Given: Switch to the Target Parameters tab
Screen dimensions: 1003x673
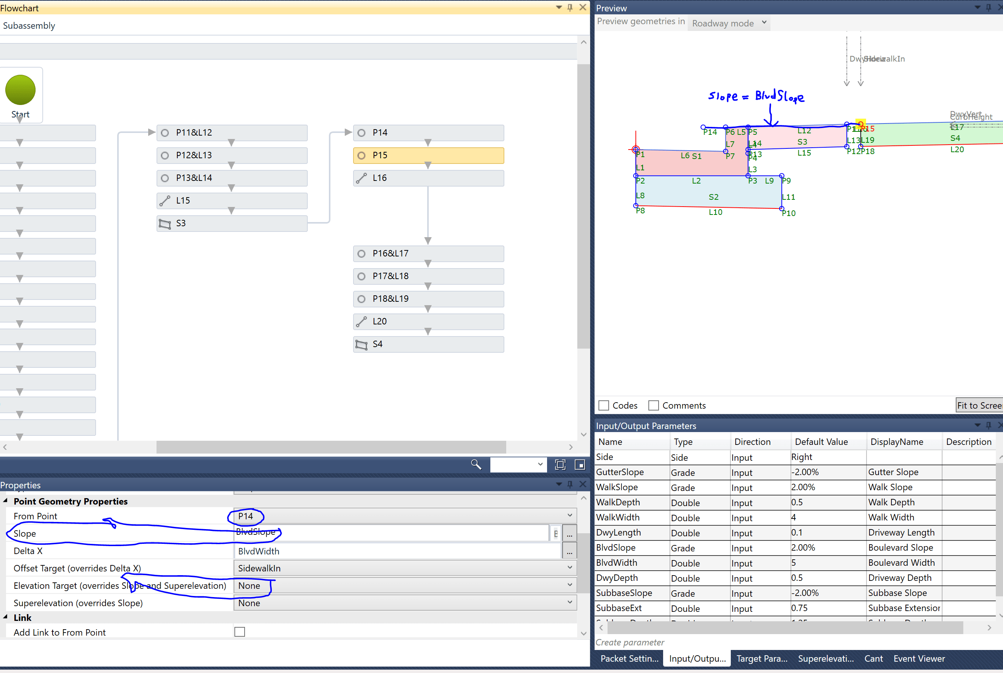Looking at the screenshot, I should tap(761, 658).
